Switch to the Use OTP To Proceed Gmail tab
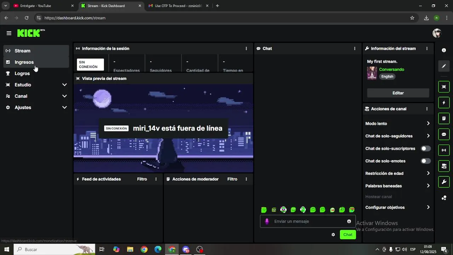The image size is (453, 255). coord(178,6)
